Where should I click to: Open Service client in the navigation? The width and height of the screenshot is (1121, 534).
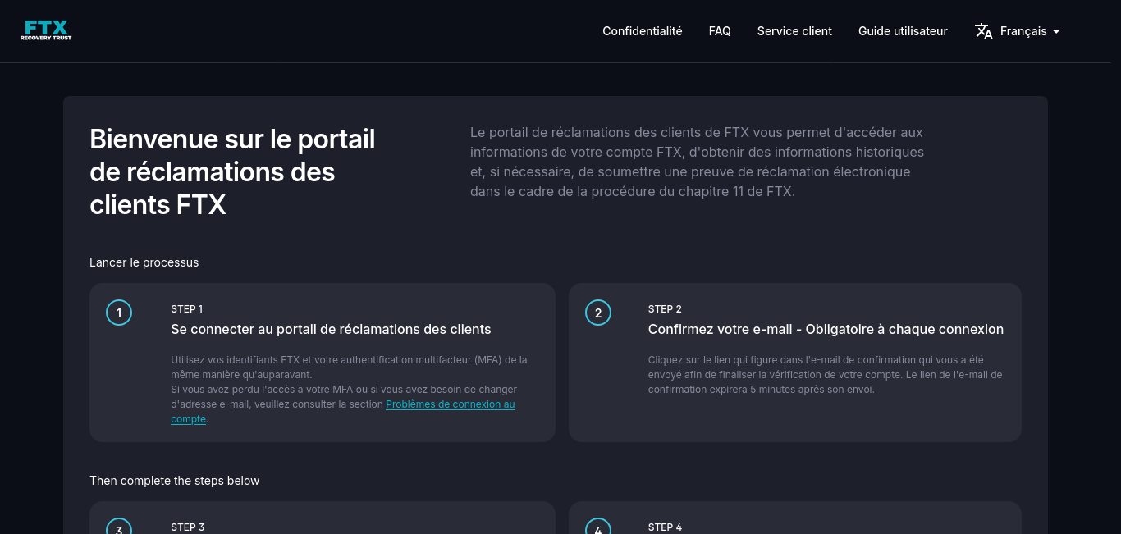[x=794, y=31]
